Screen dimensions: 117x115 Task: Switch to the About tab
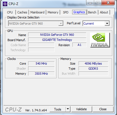[104, 12]
